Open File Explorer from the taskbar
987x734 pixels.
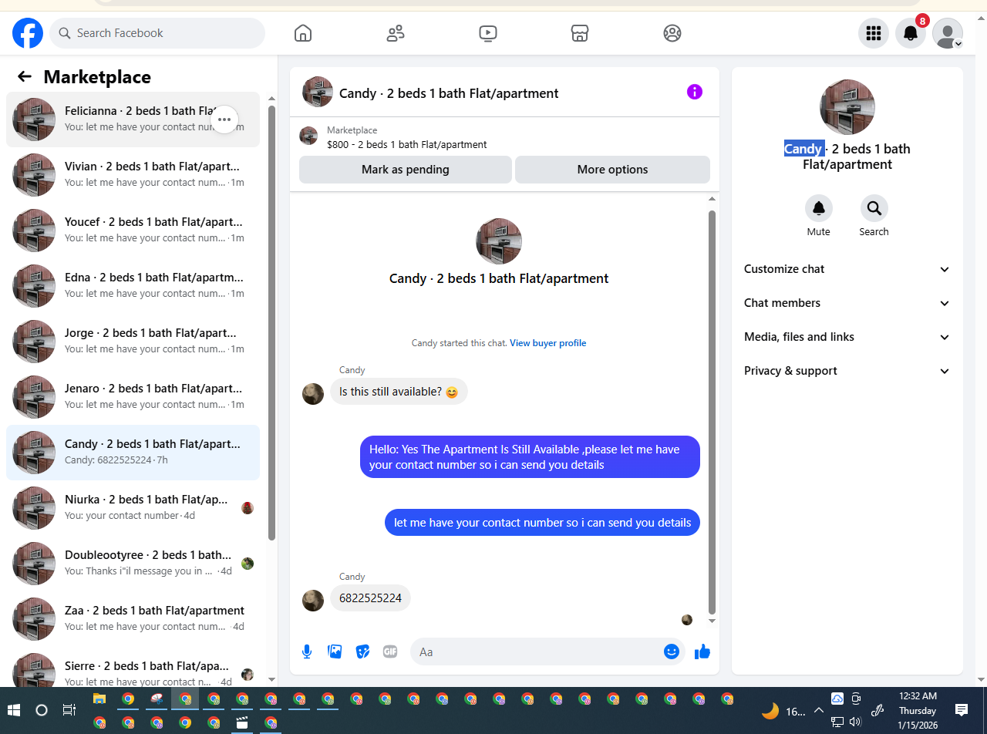point(99,699)
